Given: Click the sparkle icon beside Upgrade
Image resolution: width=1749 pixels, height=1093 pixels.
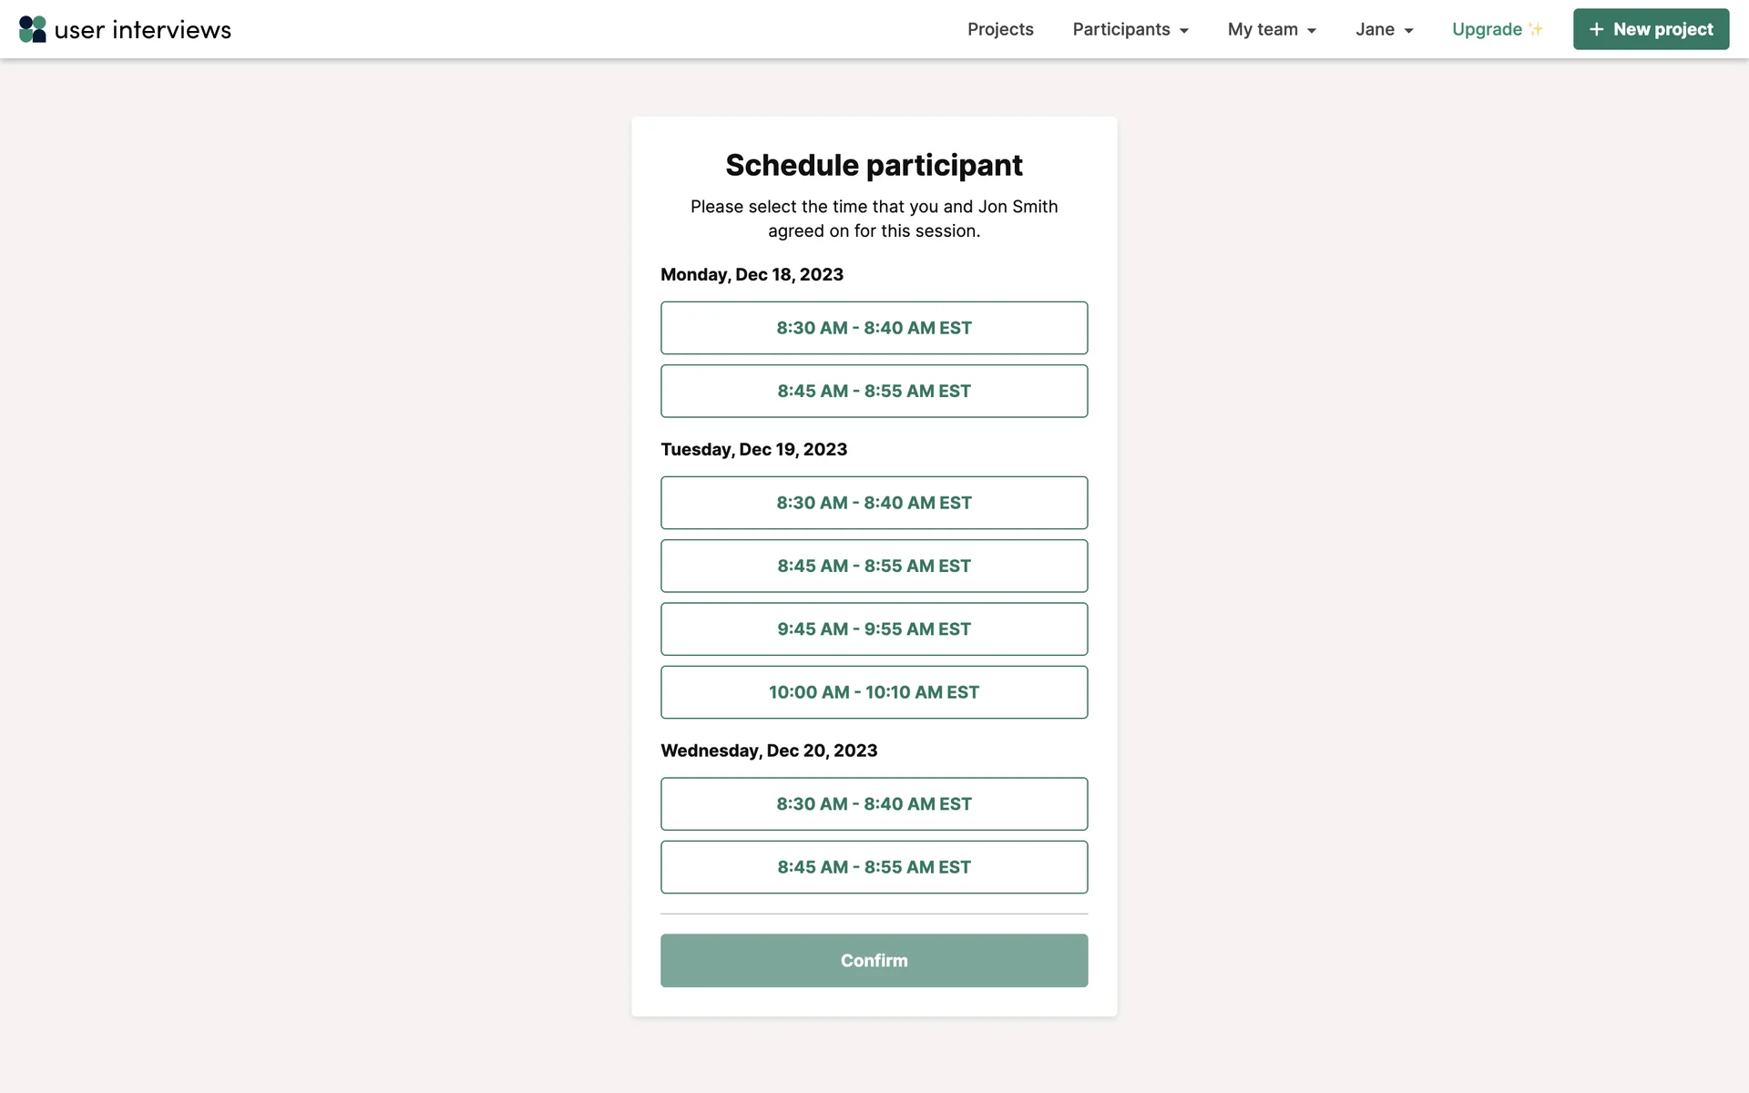Looking at the screenshot, I should pyautogui.click(x=1536, y=29).
